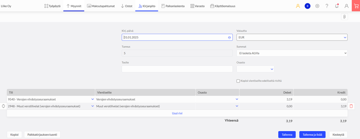
Task: Click Kredit value 0,00 in 9540 row
Action: click(320, 99)
